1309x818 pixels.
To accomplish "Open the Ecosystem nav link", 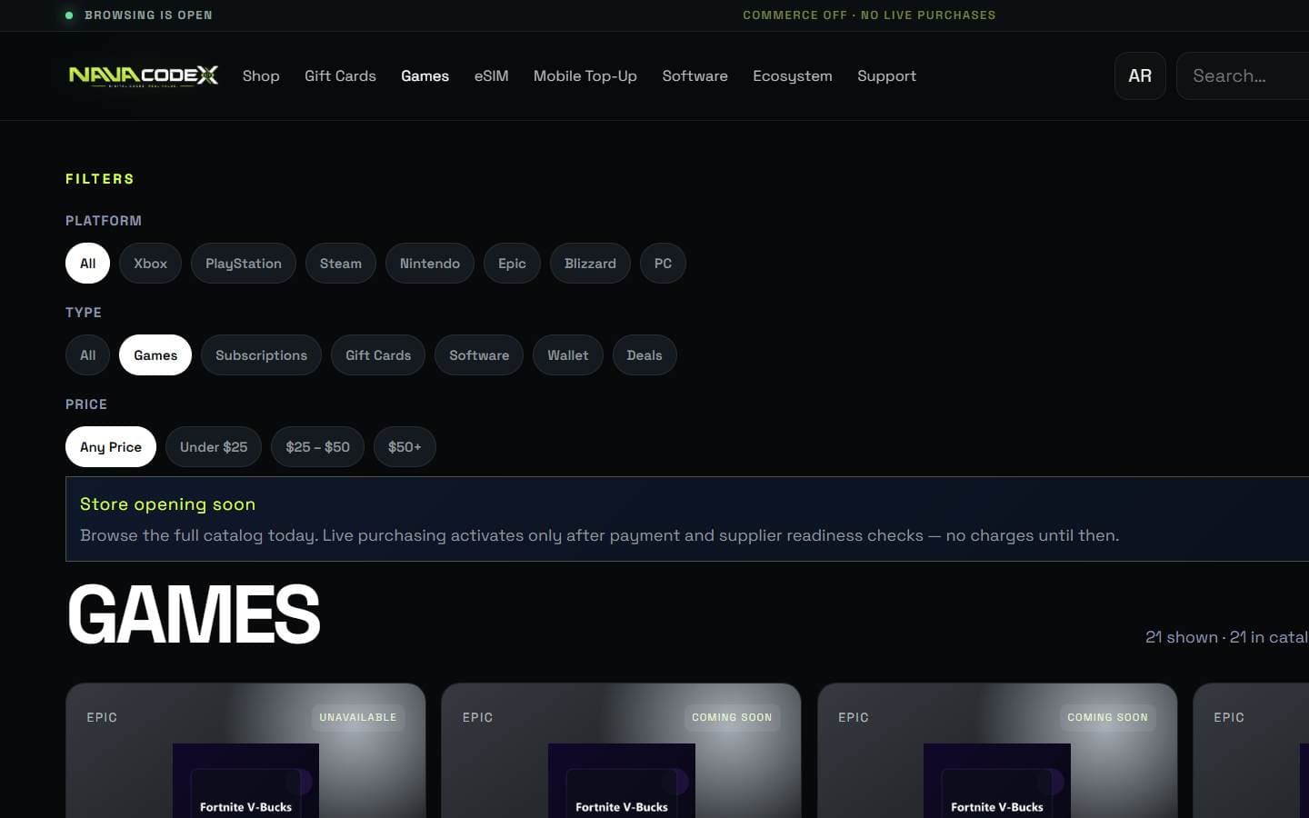I will (x=792, y=76).
